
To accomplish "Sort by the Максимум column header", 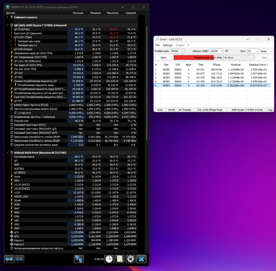I will pyautogui.click(x=111, y=13).
